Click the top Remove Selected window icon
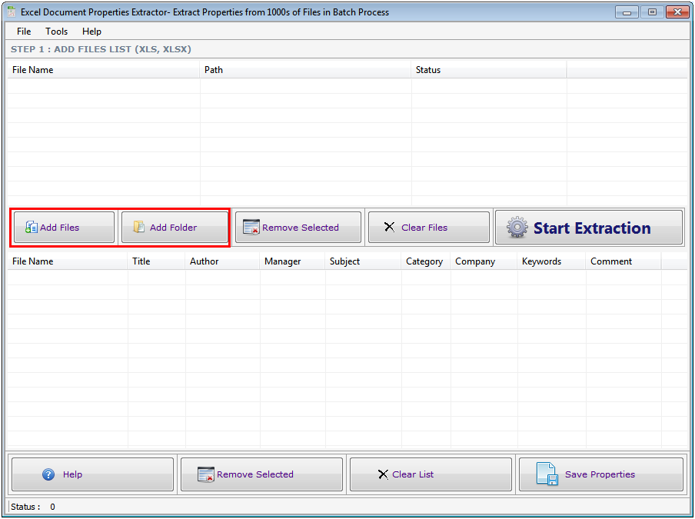The width and height of the screenshot is (695, 519). 251,227
